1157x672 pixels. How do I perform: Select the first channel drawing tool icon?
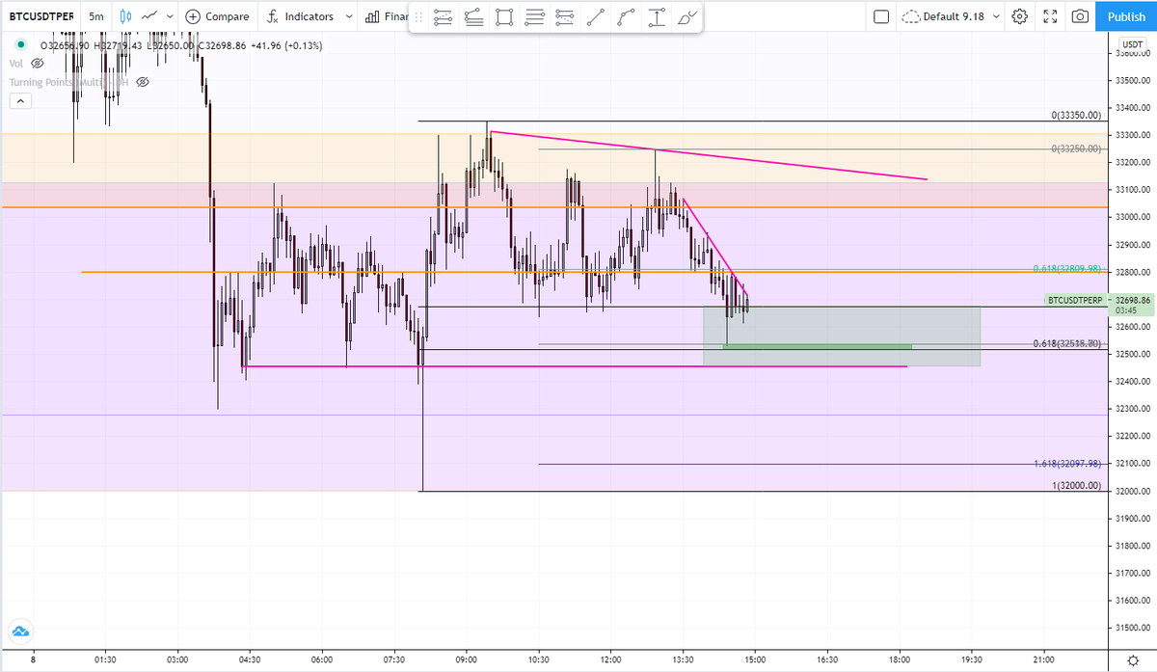coord(443,17)
